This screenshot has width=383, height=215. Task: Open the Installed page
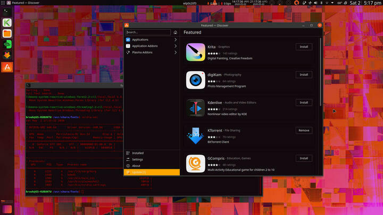[152, 153]
